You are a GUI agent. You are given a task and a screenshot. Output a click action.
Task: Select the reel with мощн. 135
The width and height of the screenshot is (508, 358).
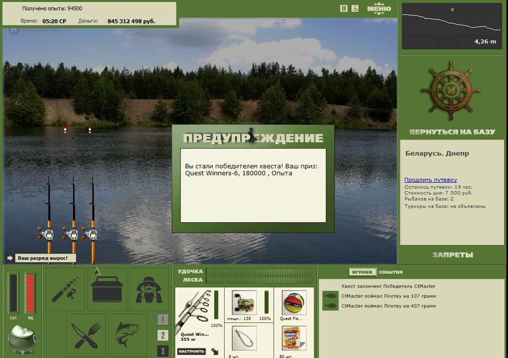click(x=244, y=303)
